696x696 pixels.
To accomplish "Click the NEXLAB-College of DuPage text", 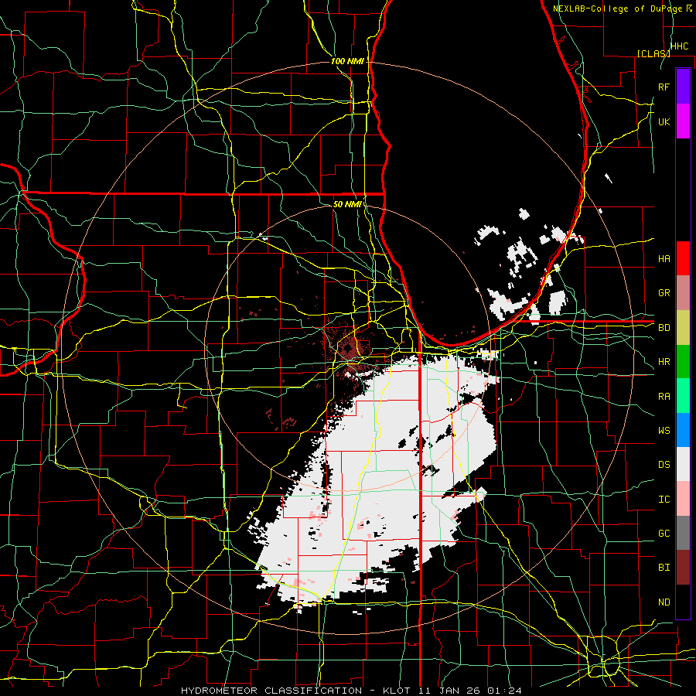I will (617, 9).
